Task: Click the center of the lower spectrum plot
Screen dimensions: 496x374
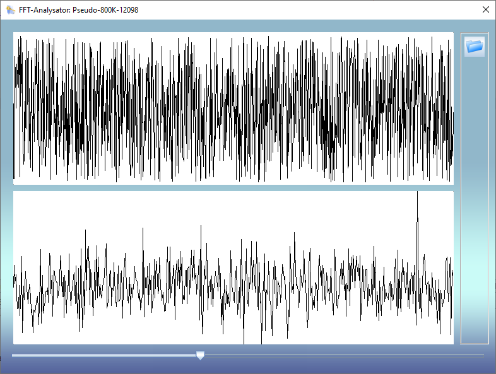Action: 233,268
